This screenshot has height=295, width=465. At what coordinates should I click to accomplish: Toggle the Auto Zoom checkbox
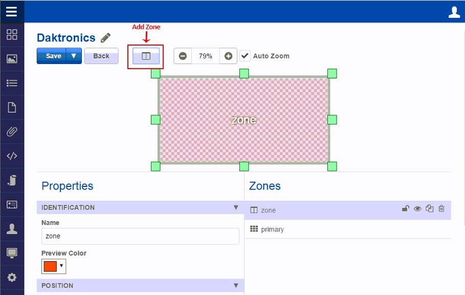tap(245, 56)
